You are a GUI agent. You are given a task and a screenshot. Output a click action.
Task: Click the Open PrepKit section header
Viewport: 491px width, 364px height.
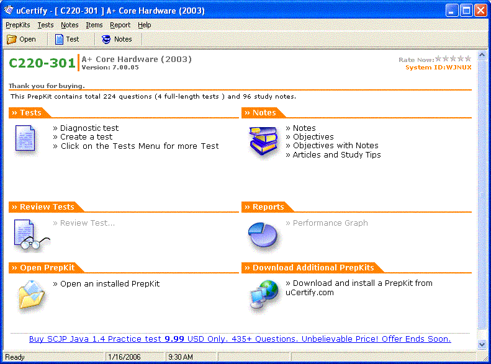[47, 268]
